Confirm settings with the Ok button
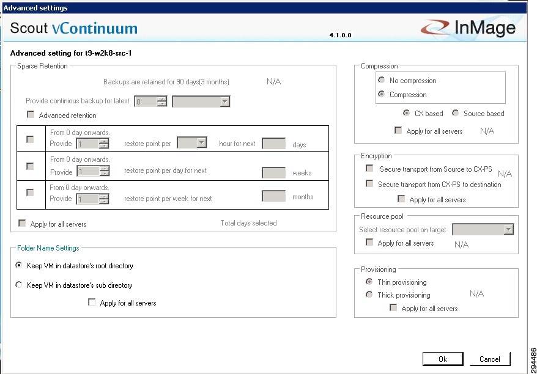 tap(443, 359)
